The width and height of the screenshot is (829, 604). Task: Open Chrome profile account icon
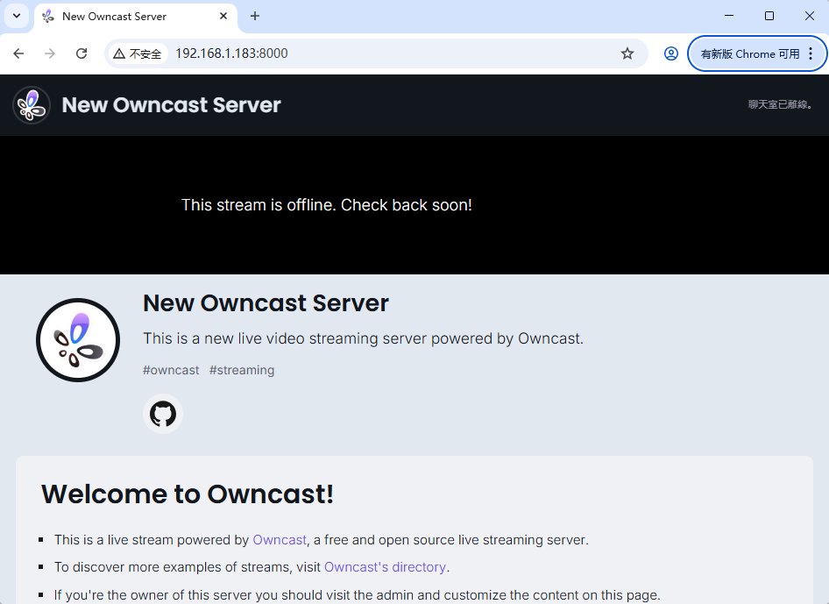(x=671, y=53)
